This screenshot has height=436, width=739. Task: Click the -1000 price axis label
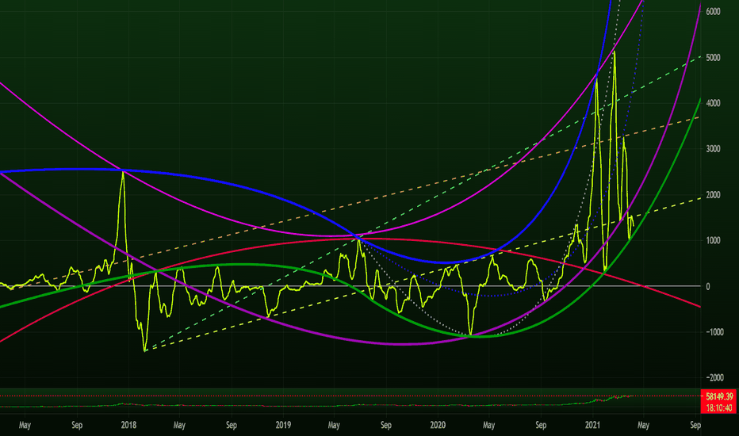[714, 332]
